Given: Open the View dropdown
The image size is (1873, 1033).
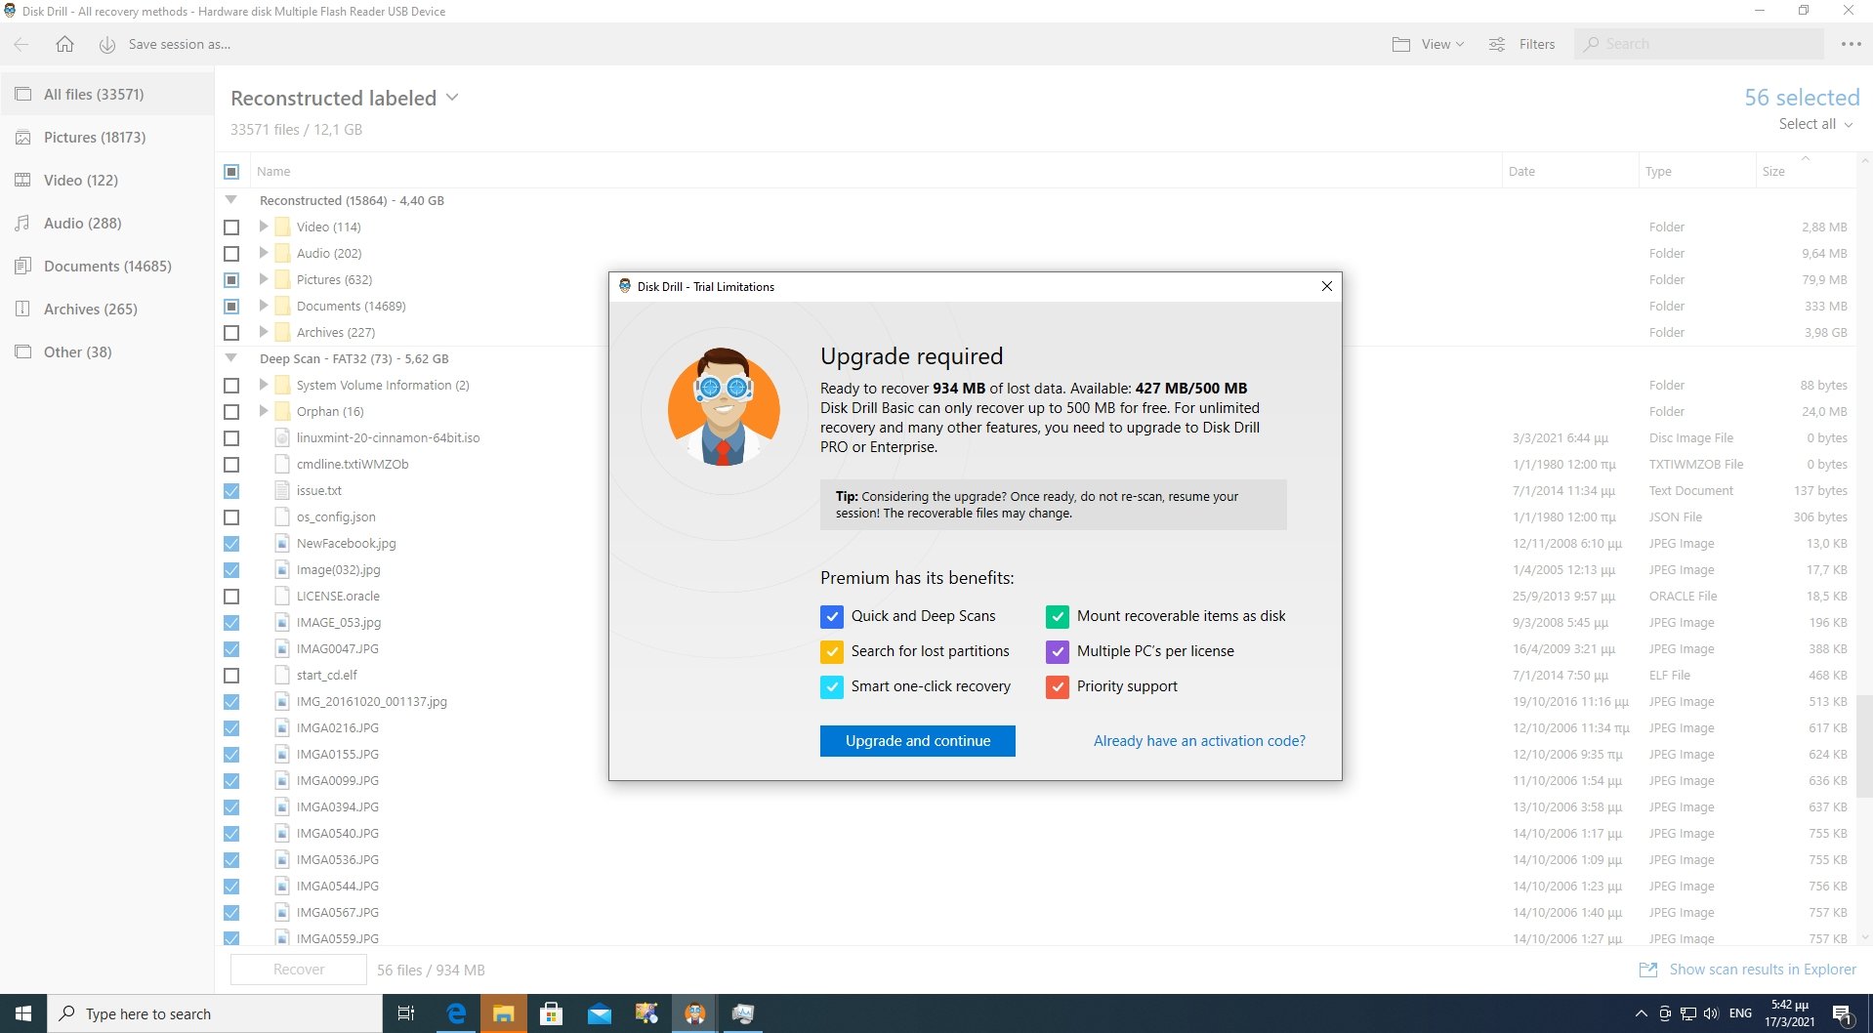Looking at the screenshot, I should (x=1442, y=44).
